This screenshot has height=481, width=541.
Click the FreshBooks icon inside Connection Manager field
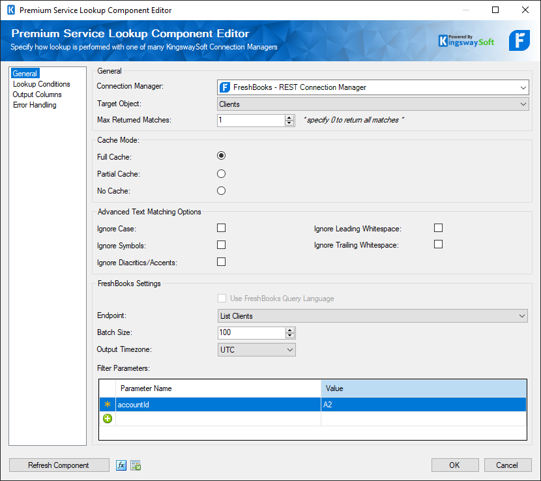click(x=224, y=87)
